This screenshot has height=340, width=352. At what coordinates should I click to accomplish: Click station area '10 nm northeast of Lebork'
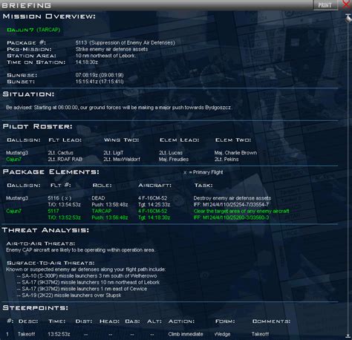[x=105, y=56]
